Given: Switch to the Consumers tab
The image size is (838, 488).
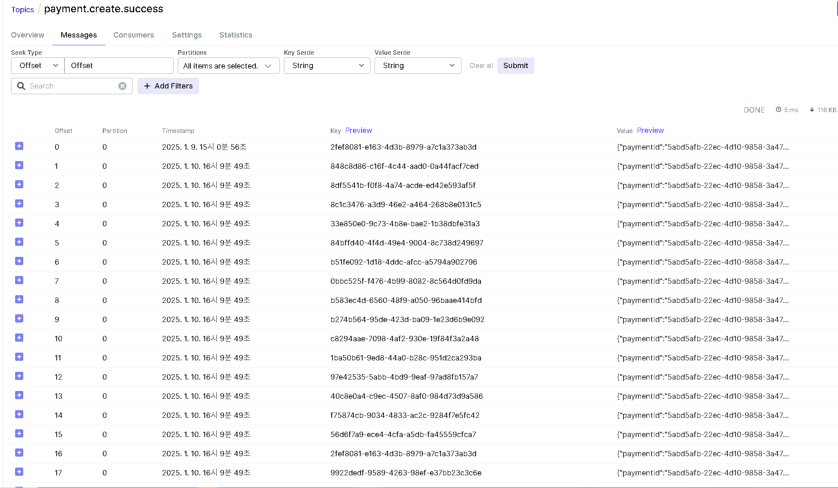Looking at the screenshot, I should (133, 35).
